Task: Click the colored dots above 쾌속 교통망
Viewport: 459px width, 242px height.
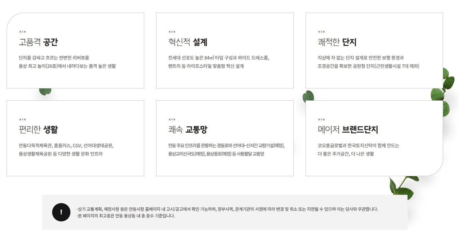Action: coord(172,119)
